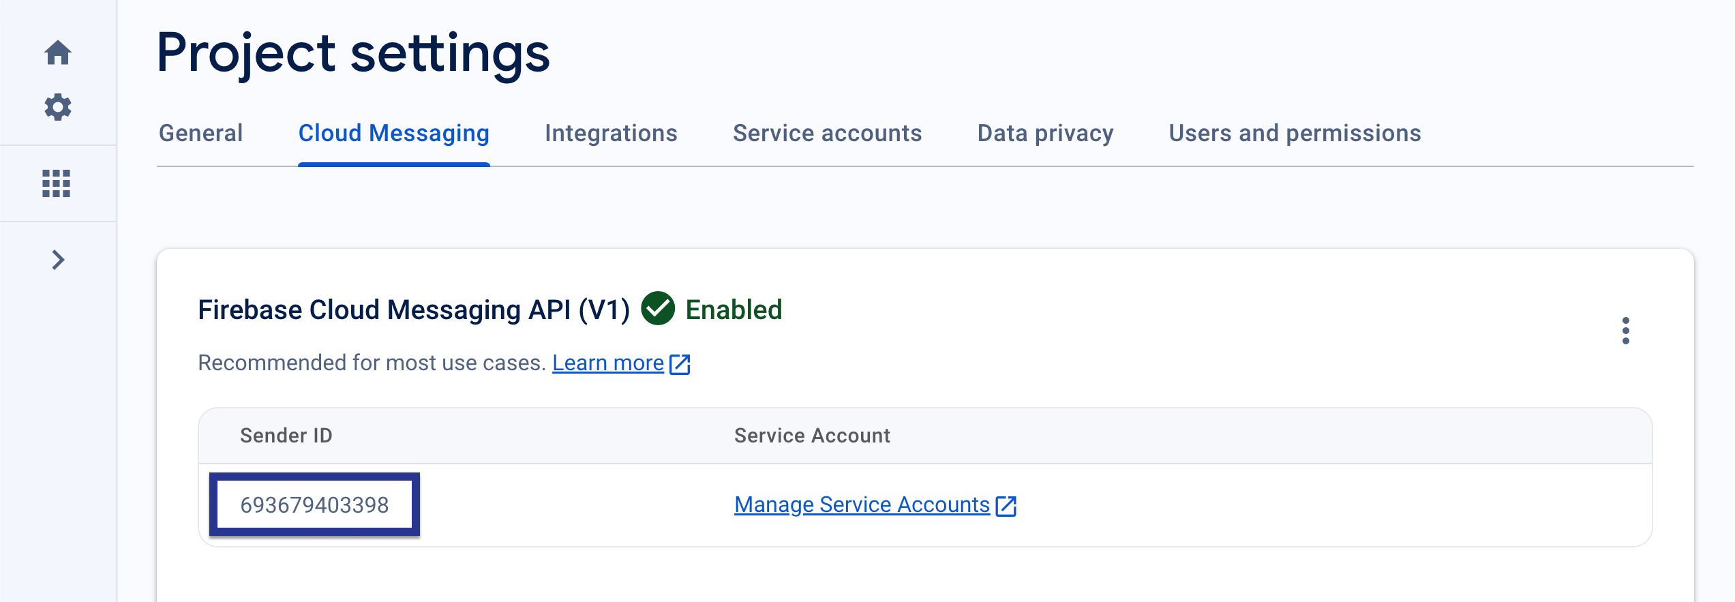Expand the sidebar with chevron arrow
The width and height of the screenshot is (1735, 602).
(58, 260)
